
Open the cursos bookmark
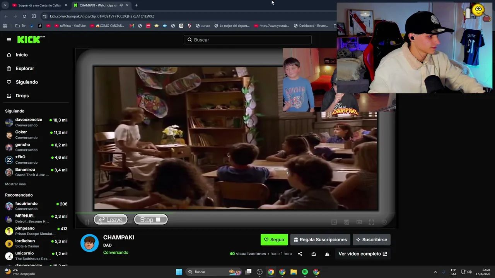(x=203, y=26)
